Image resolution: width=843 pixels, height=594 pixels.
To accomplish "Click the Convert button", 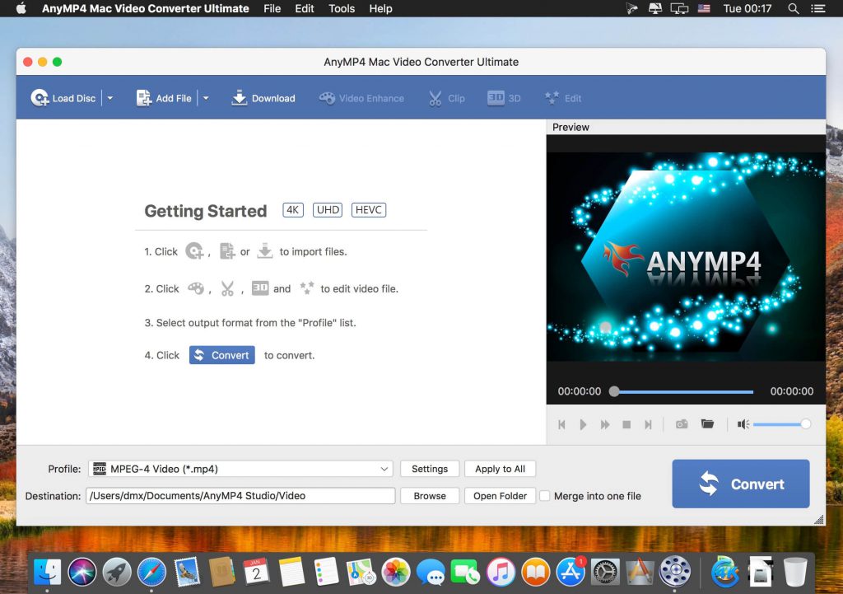I will click(740, 484).
